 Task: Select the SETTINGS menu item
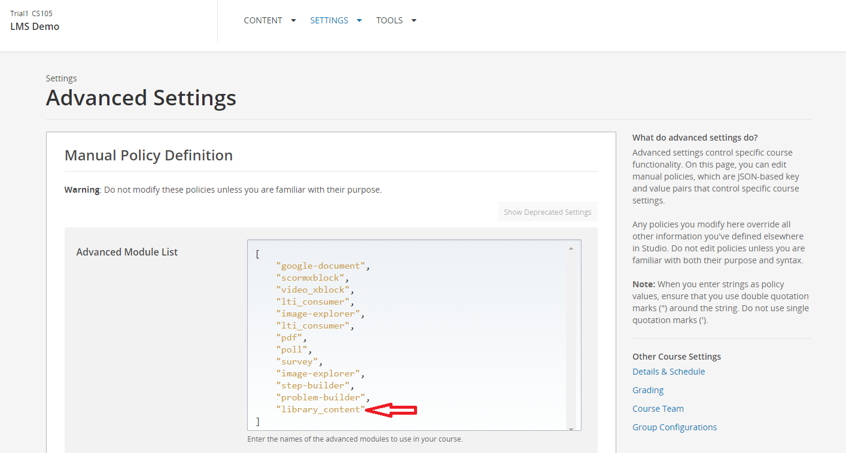[x=329, y=20]
